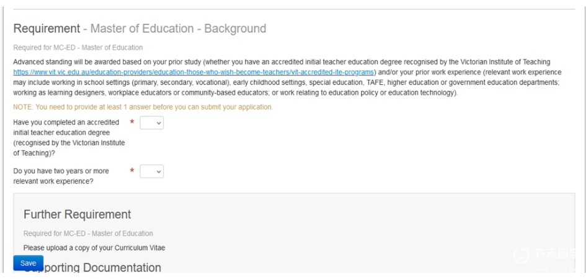The width and height of the screenshot is (586, 279).
Task: Open the VIT accredited ITE programs link
Action: [x=193, y=72]
